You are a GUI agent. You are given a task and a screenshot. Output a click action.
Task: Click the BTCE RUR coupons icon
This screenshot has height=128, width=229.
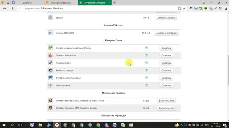point(50,33)
